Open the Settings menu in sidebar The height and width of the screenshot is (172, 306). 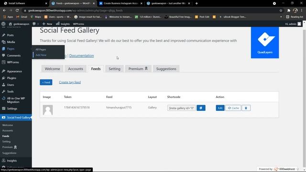point(12,108)
